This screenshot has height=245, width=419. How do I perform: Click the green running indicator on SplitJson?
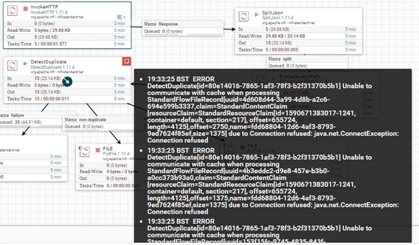coord(256,14)
